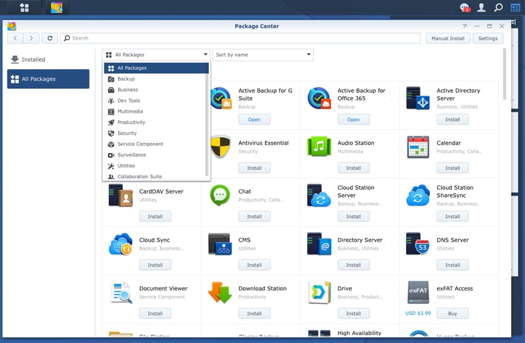Viewport: 525px width, 343px height.
Task: Click the CardDAV Server icon
Action: [x=121, y=195]
